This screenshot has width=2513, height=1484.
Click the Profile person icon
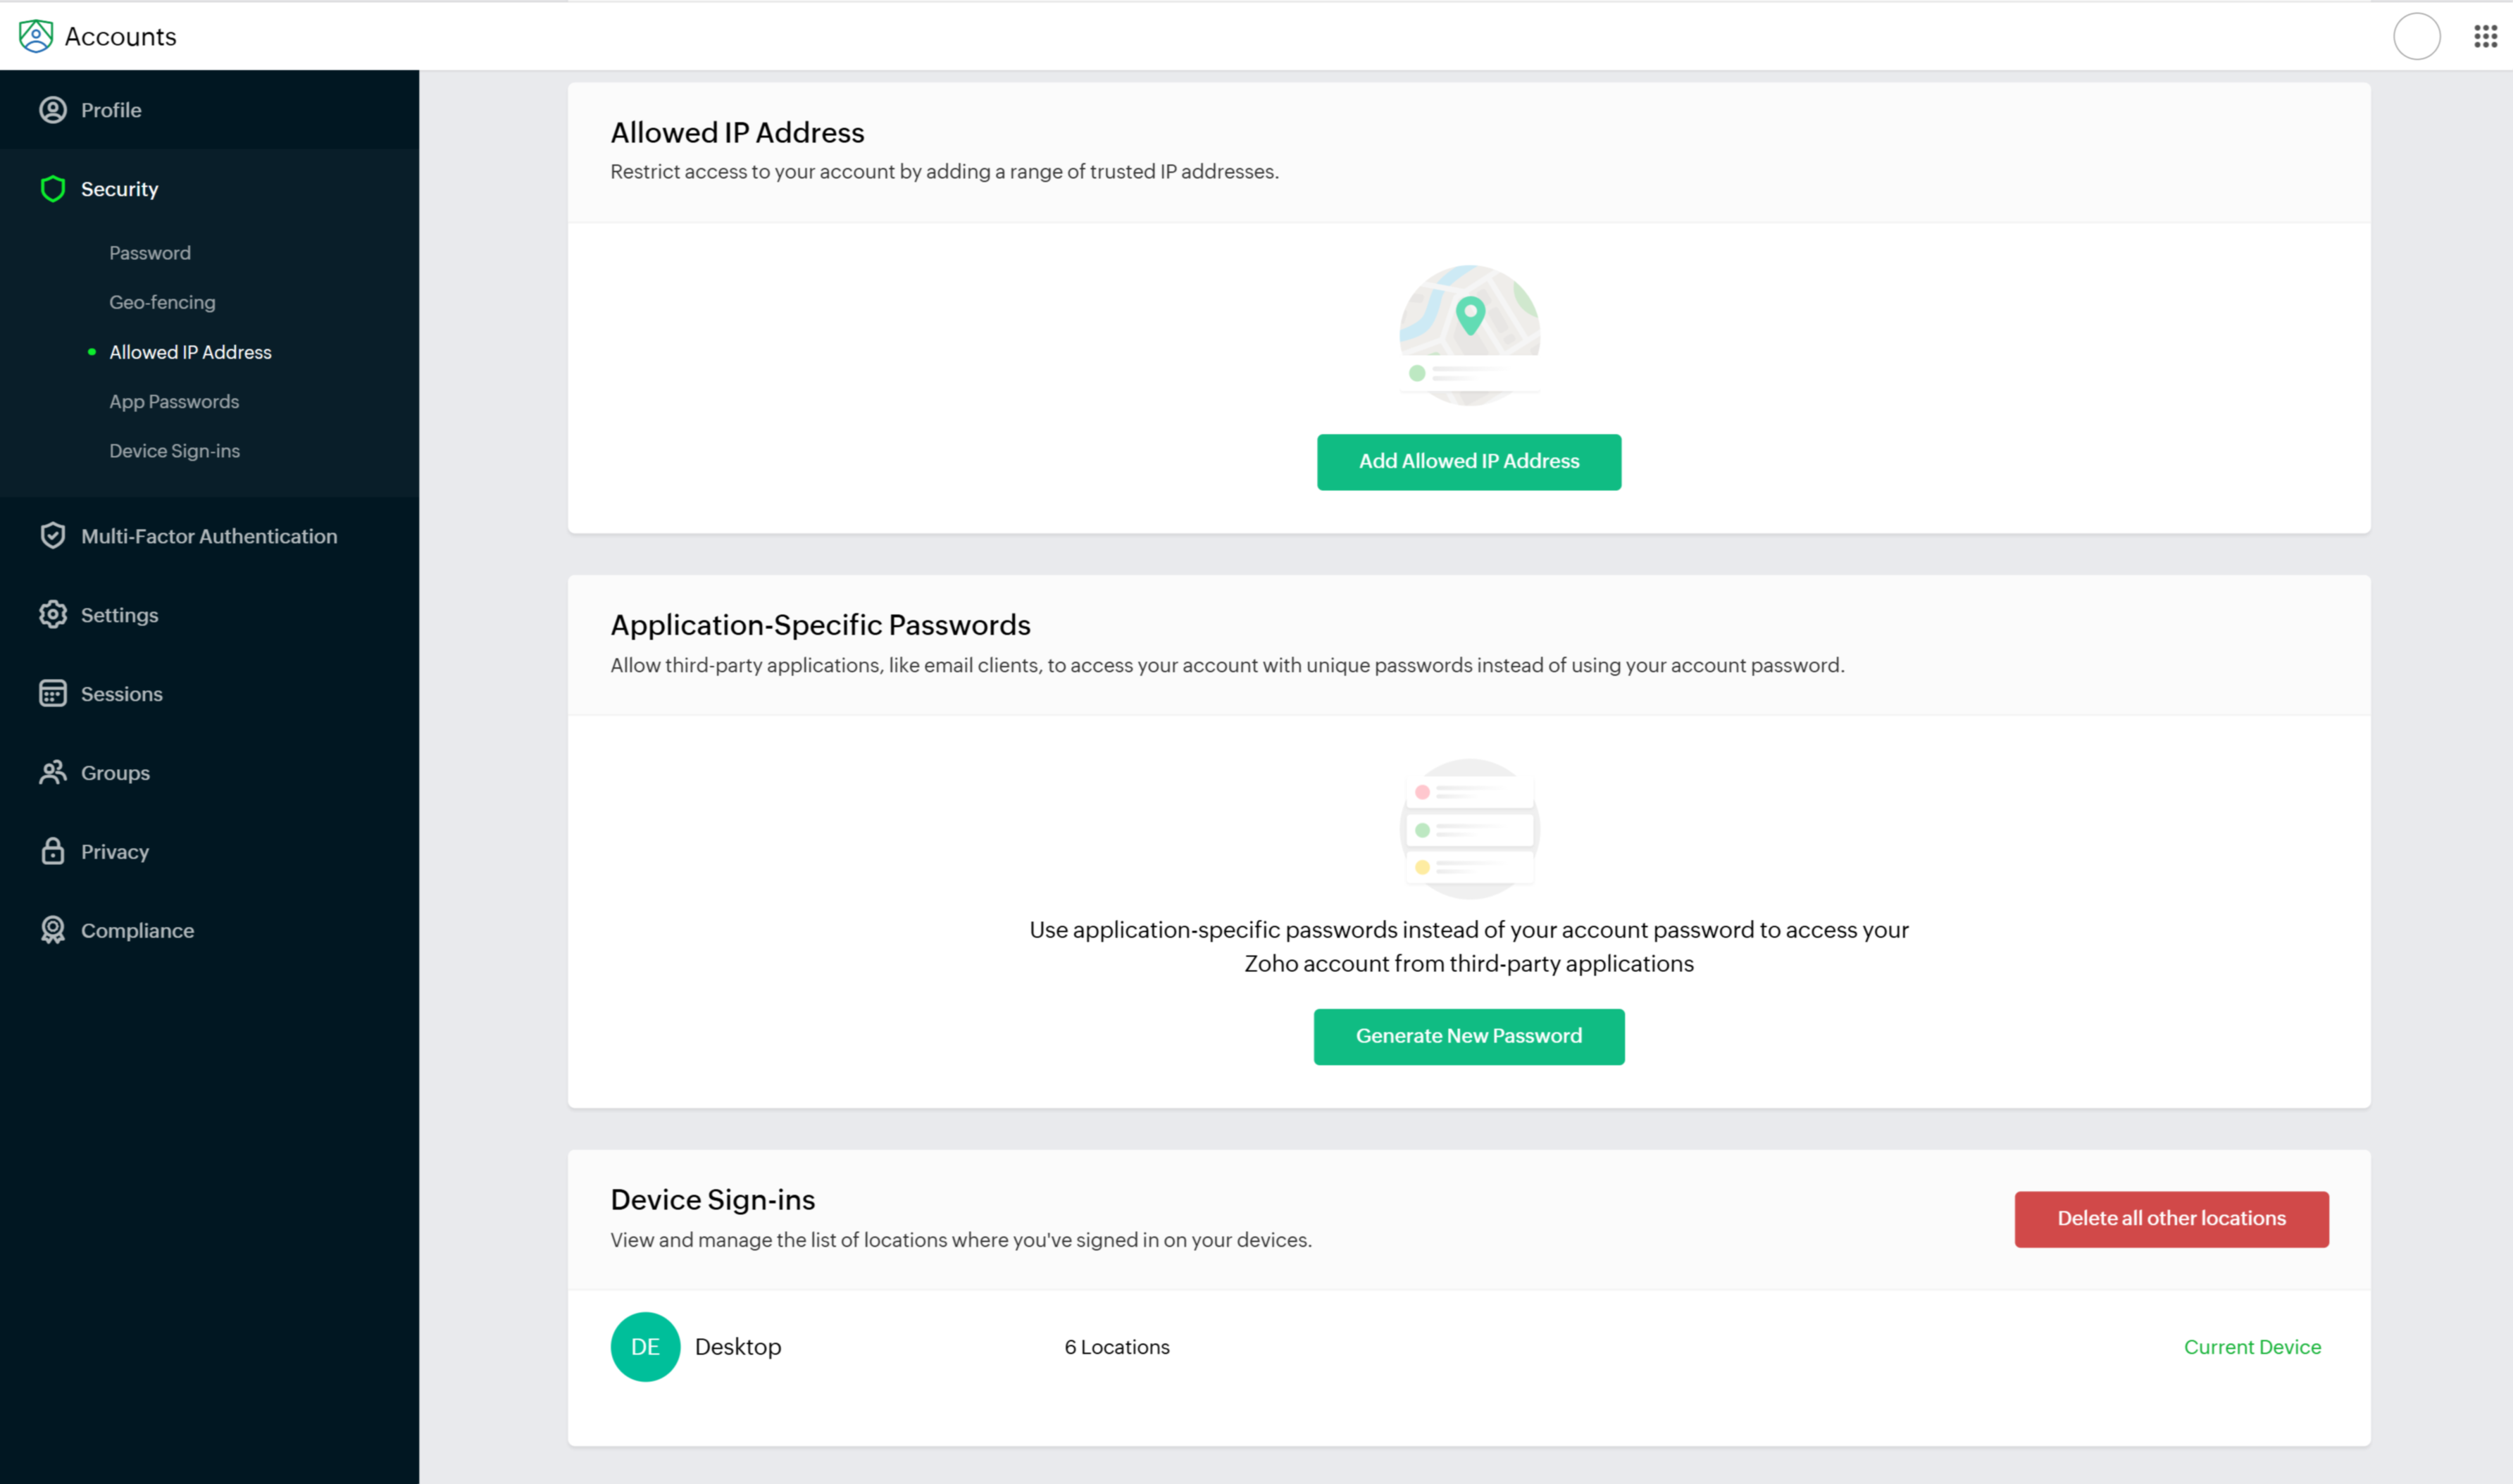coord(53,110)
